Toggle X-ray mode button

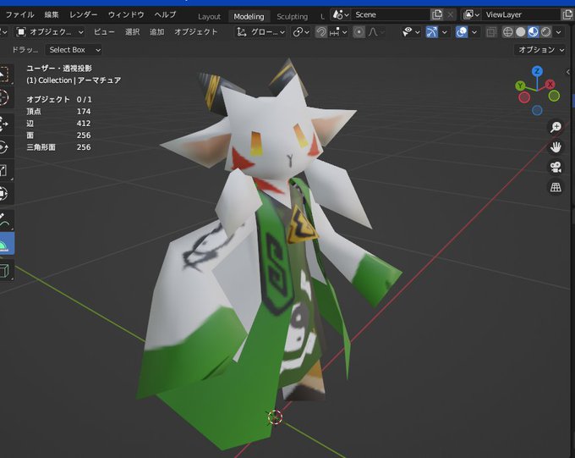pyautogui.click(x=491, y=32)
